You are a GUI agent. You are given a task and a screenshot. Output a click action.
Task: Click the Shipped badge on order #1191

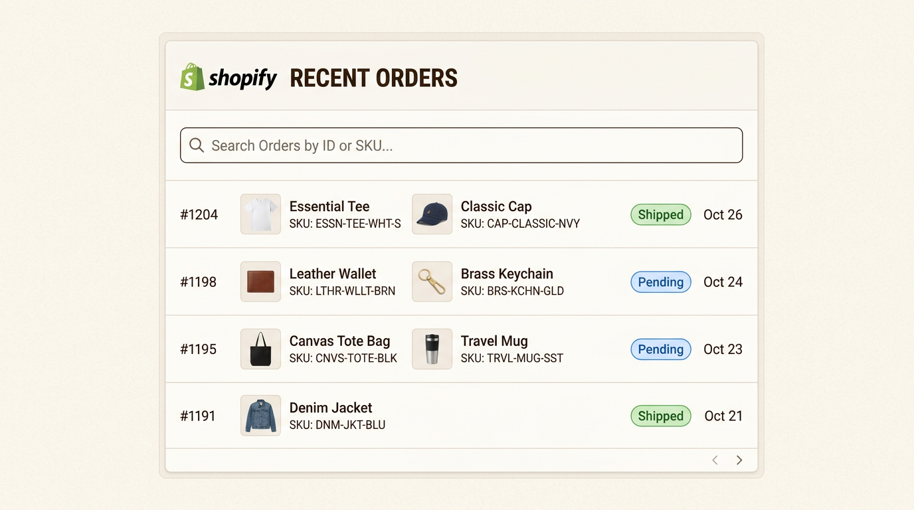(x=660, y=416)
